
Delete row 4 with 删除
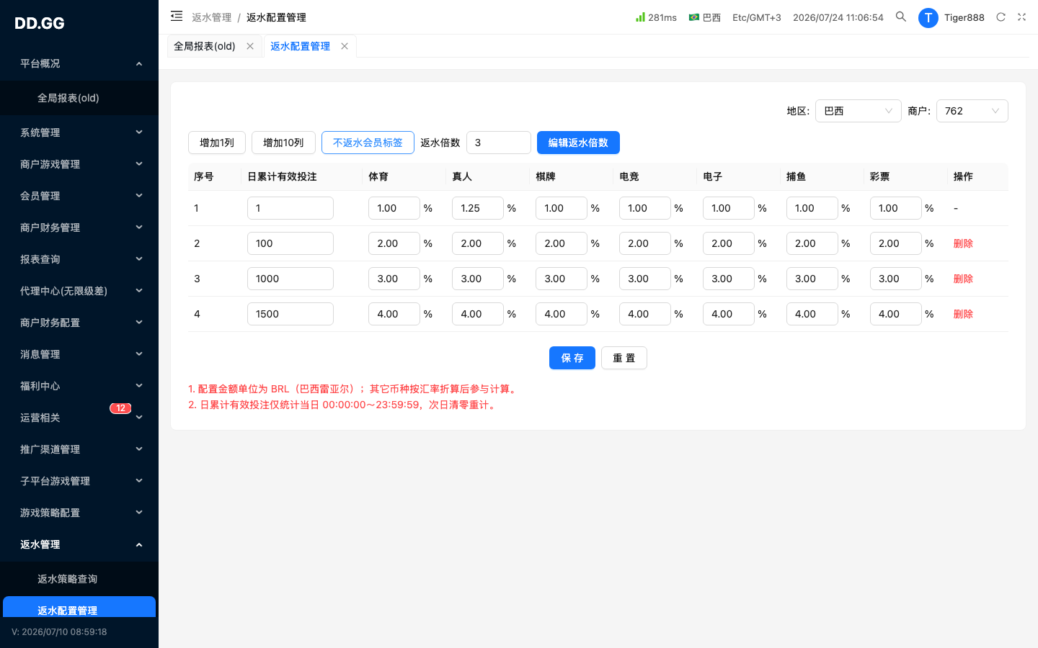[963, 314]
